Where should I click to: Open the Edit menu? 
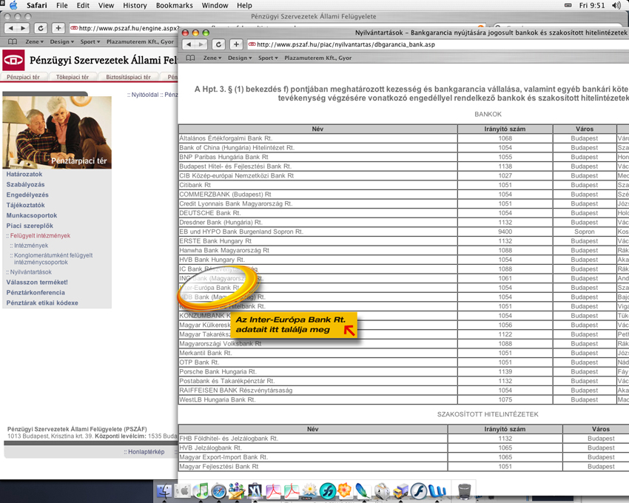[83, 6]
